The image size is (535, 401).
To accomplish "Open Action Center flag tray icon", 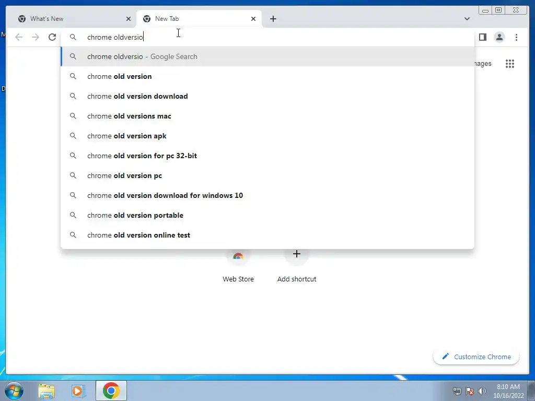I will click(470, 391).
